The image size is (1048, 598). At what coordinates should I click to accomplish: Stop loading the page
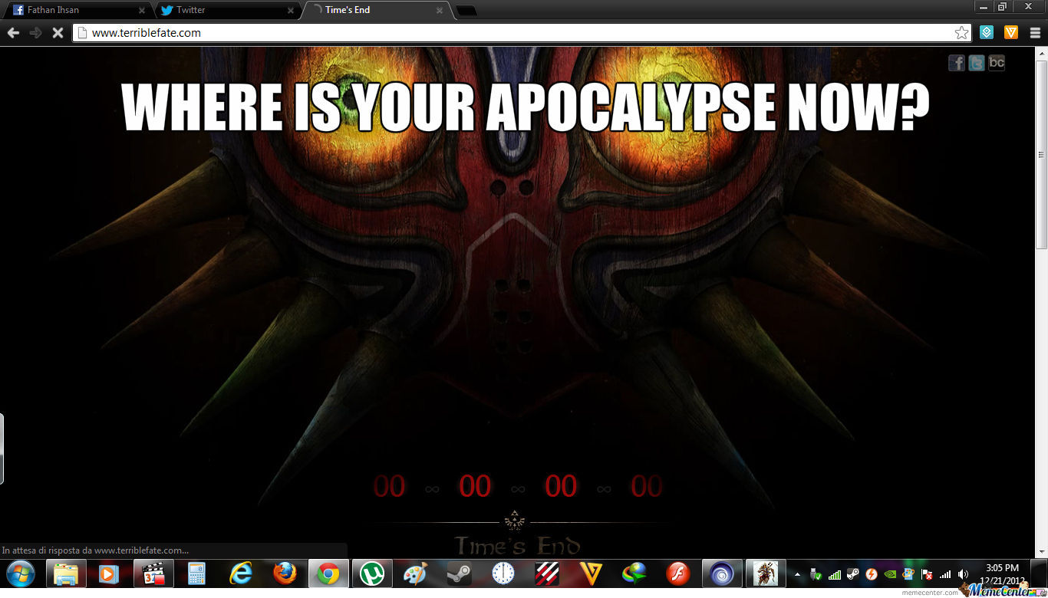coord(58,32)
